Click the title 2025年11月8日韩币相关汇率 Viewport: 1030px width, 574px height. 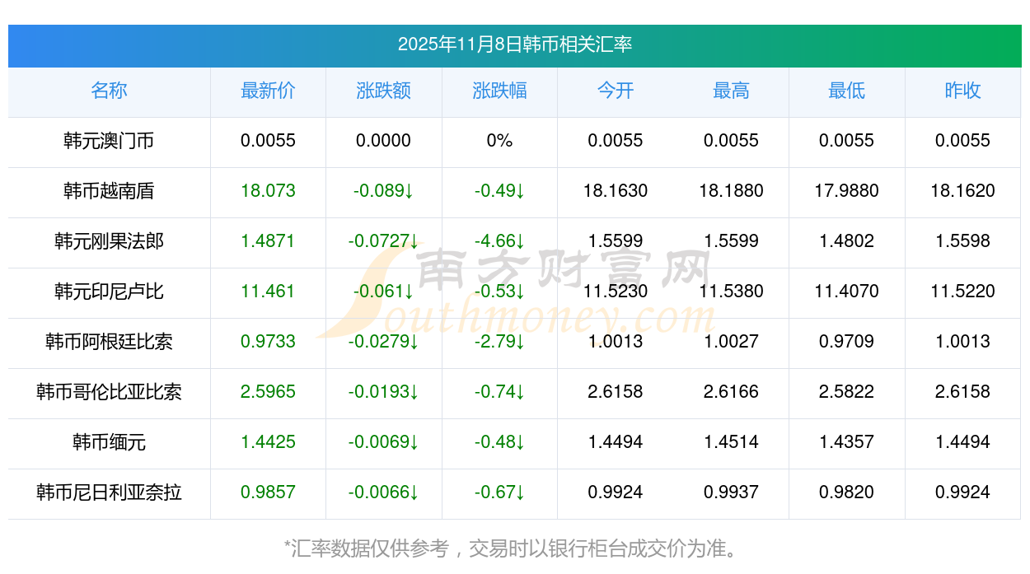pyautogui.click(x=515, y=44)
